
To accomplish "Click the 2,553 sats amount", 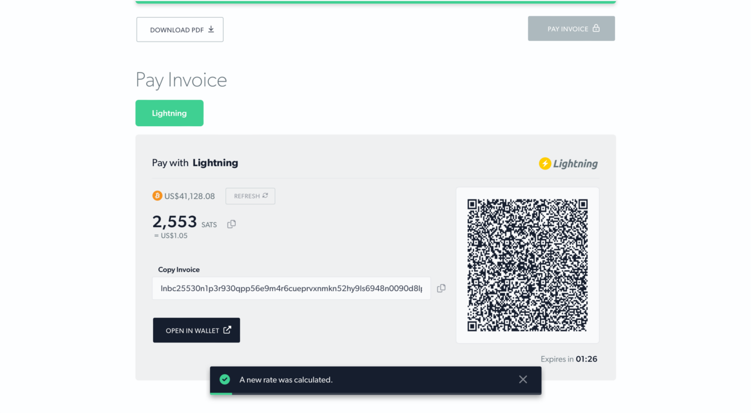I will tap(175, 222).
